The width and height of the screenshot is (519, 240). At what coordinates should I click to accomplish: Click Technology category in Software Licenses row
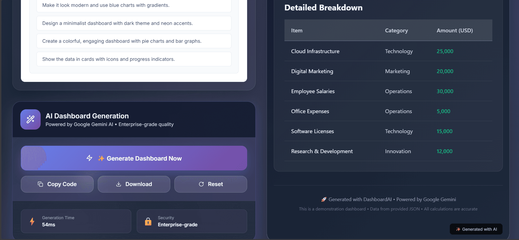[x=399, y=131]
